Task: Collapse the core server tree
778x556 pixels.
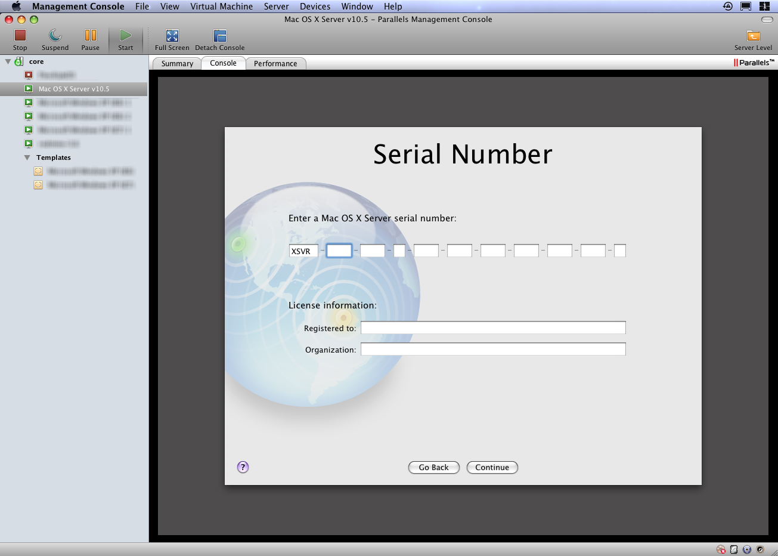Action: point(8,61)
